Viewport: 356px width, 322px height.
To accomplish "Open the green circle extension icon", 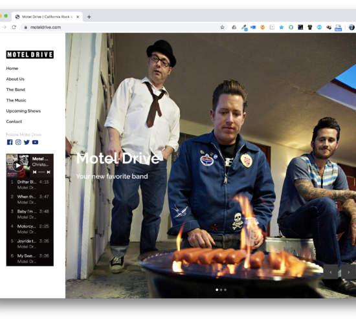I will point(291,27).
